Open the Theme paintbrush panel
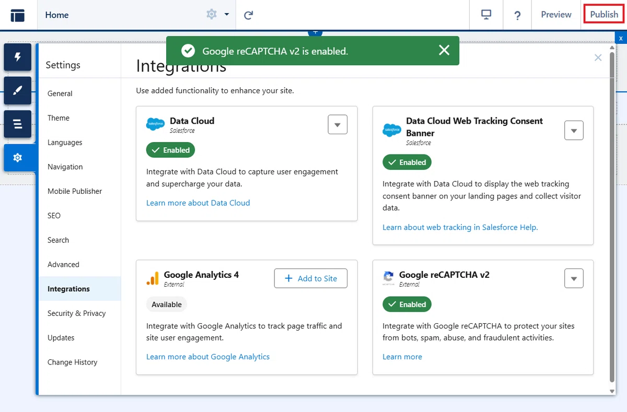Viewport: 627px width, 412px height. [18, 90]
